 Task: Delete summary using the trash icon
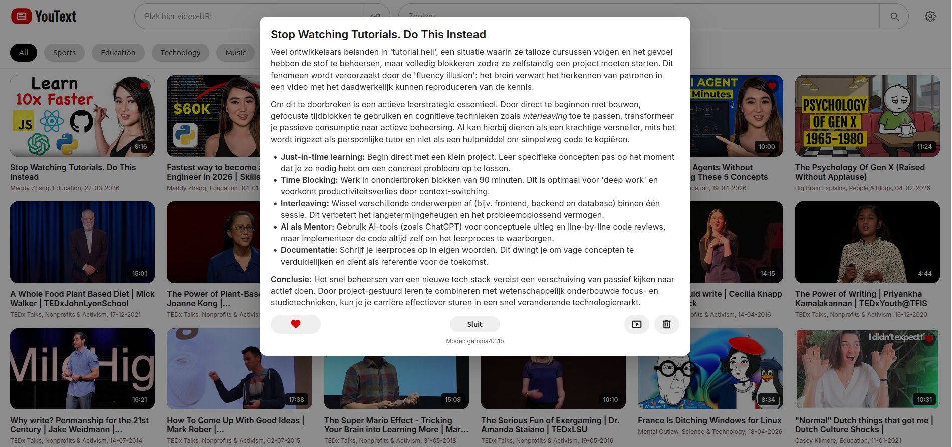(666, 324)
